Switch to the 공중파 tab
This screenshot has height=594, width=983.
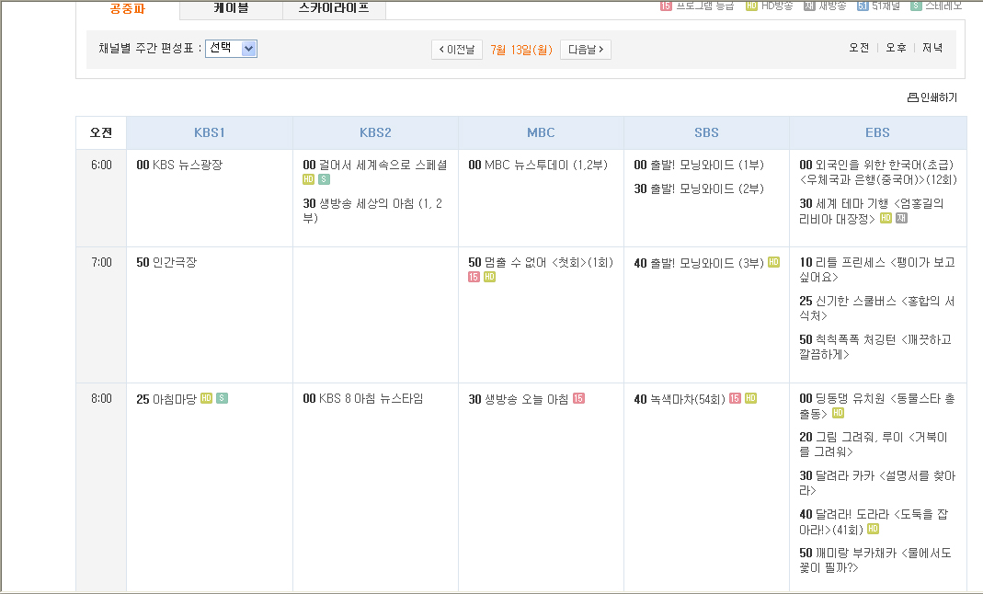click(x=128, y=9)
